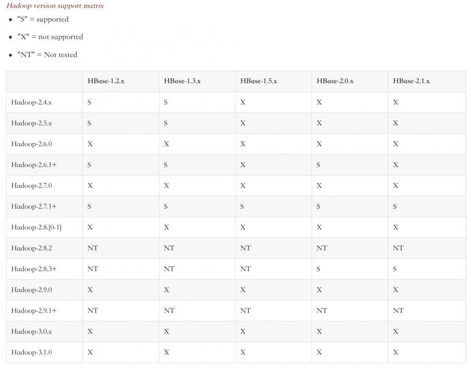Click the Hadoop-2.5.x row label
The width and height of the screenshot is (471, 368).
[x=32, y=123]
